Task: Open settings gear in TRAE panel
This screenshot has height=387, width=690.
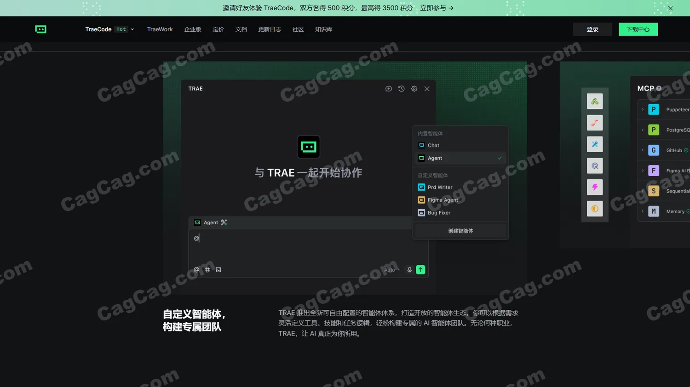Action: click(x=414, y=89)
